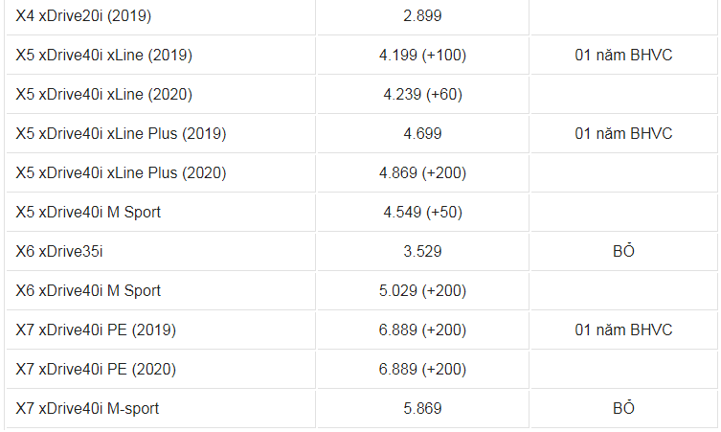Click the 4.869 (+200) price cell
Screen dimensions: 721x432
(422, 173)
